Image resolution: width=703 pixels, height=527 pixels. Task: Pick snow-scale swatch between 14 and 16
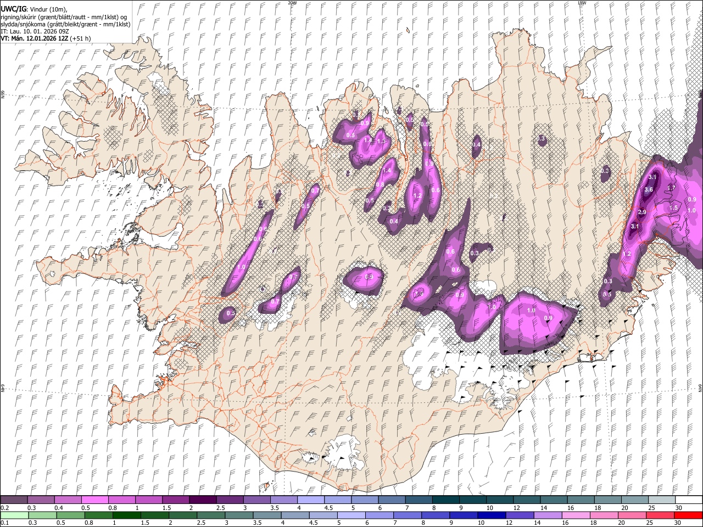pyautogui.click(x=555, y=500)
